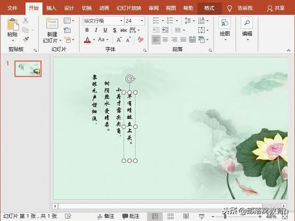Open the font size dropdown
The image size is (295, 221).
pos(142,21)
